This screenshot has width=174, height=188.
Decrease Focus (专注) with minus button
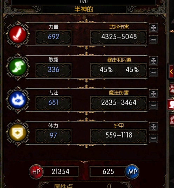153,105
